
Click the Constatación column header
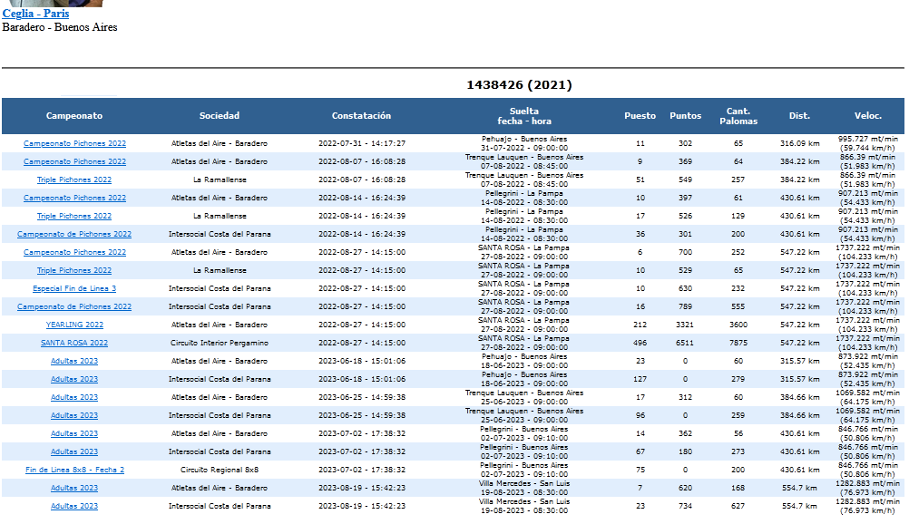[x=361, y=116]
